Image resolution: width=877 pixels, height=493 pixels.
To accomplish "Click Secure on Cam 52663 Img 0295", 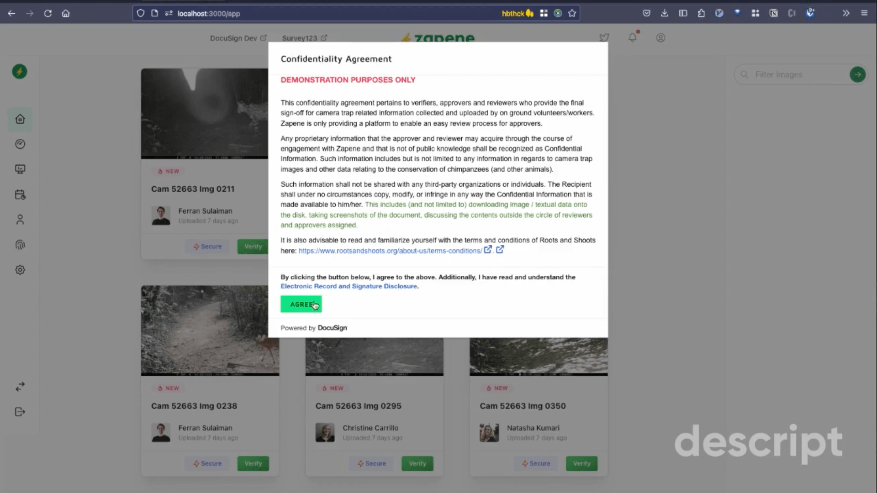I will (372, 463).
